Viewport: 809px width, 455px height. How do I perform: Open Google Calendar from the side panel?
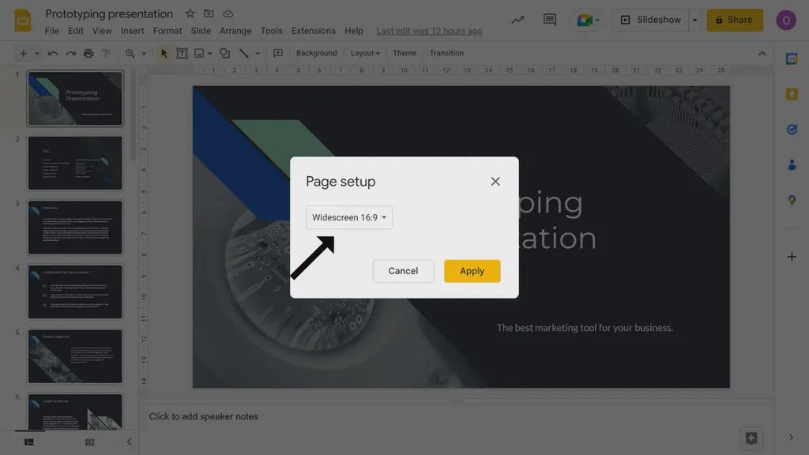(792, 58)
